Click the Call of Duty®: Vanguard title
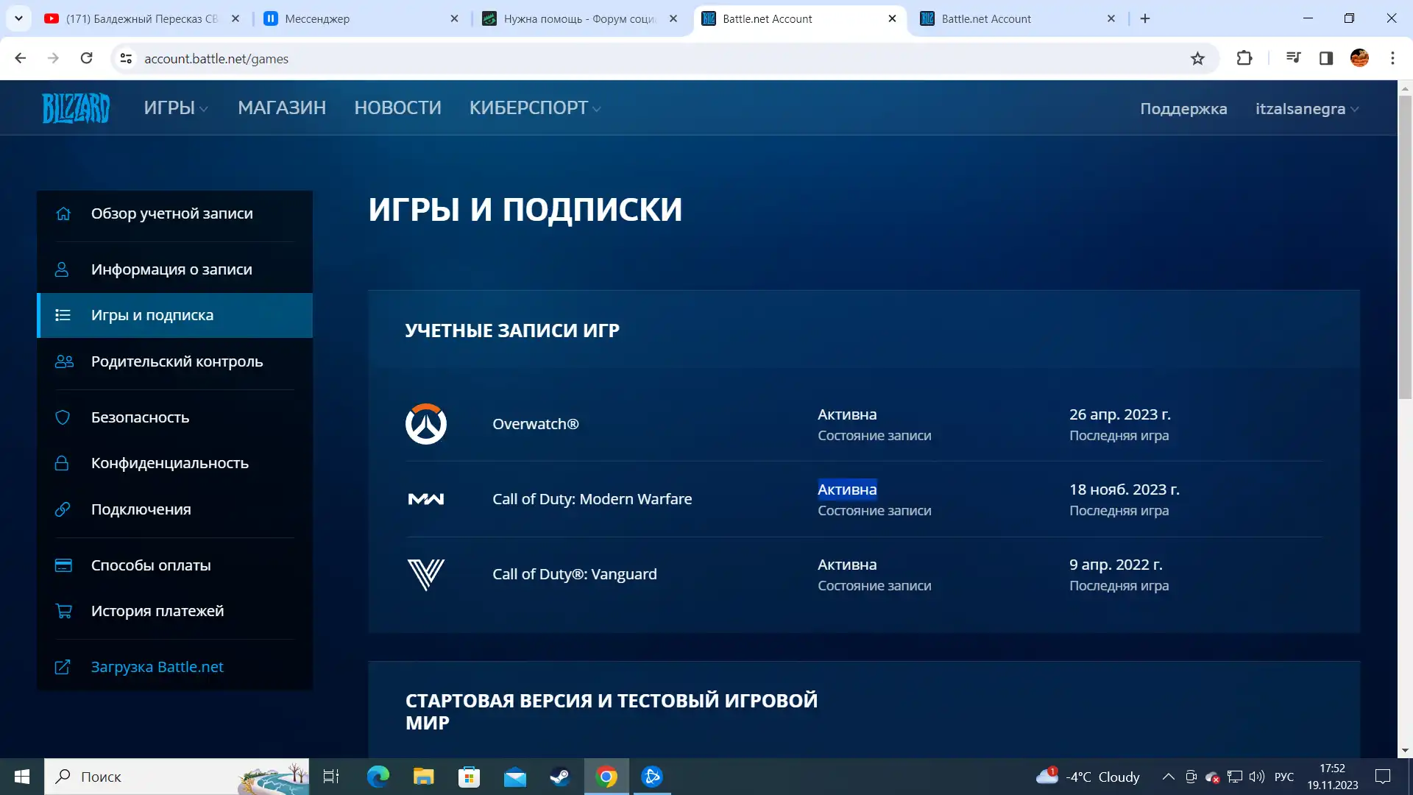Viewport: 1413px width, 795px height. (x=574, y=574)
